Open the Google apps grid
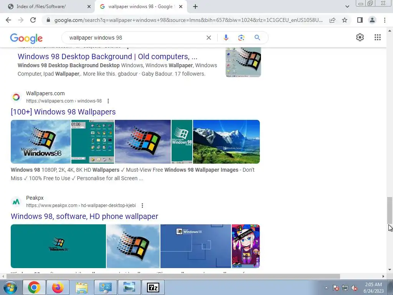Viewport: 393px width, 295px height. coord(378,37)
